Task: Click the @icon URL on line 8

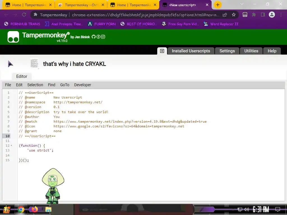Action: click(119, 126)
